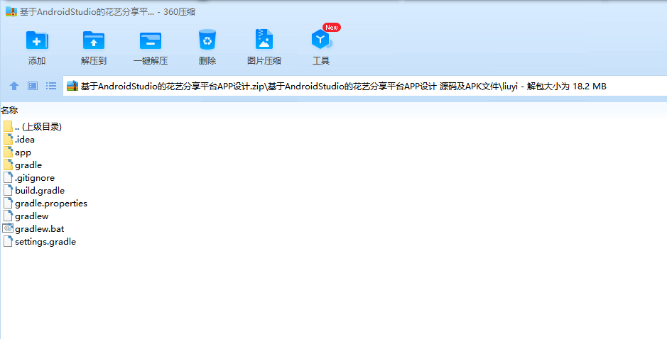
Task: Click the parent directory folder icon
Action: click(8, 127)
